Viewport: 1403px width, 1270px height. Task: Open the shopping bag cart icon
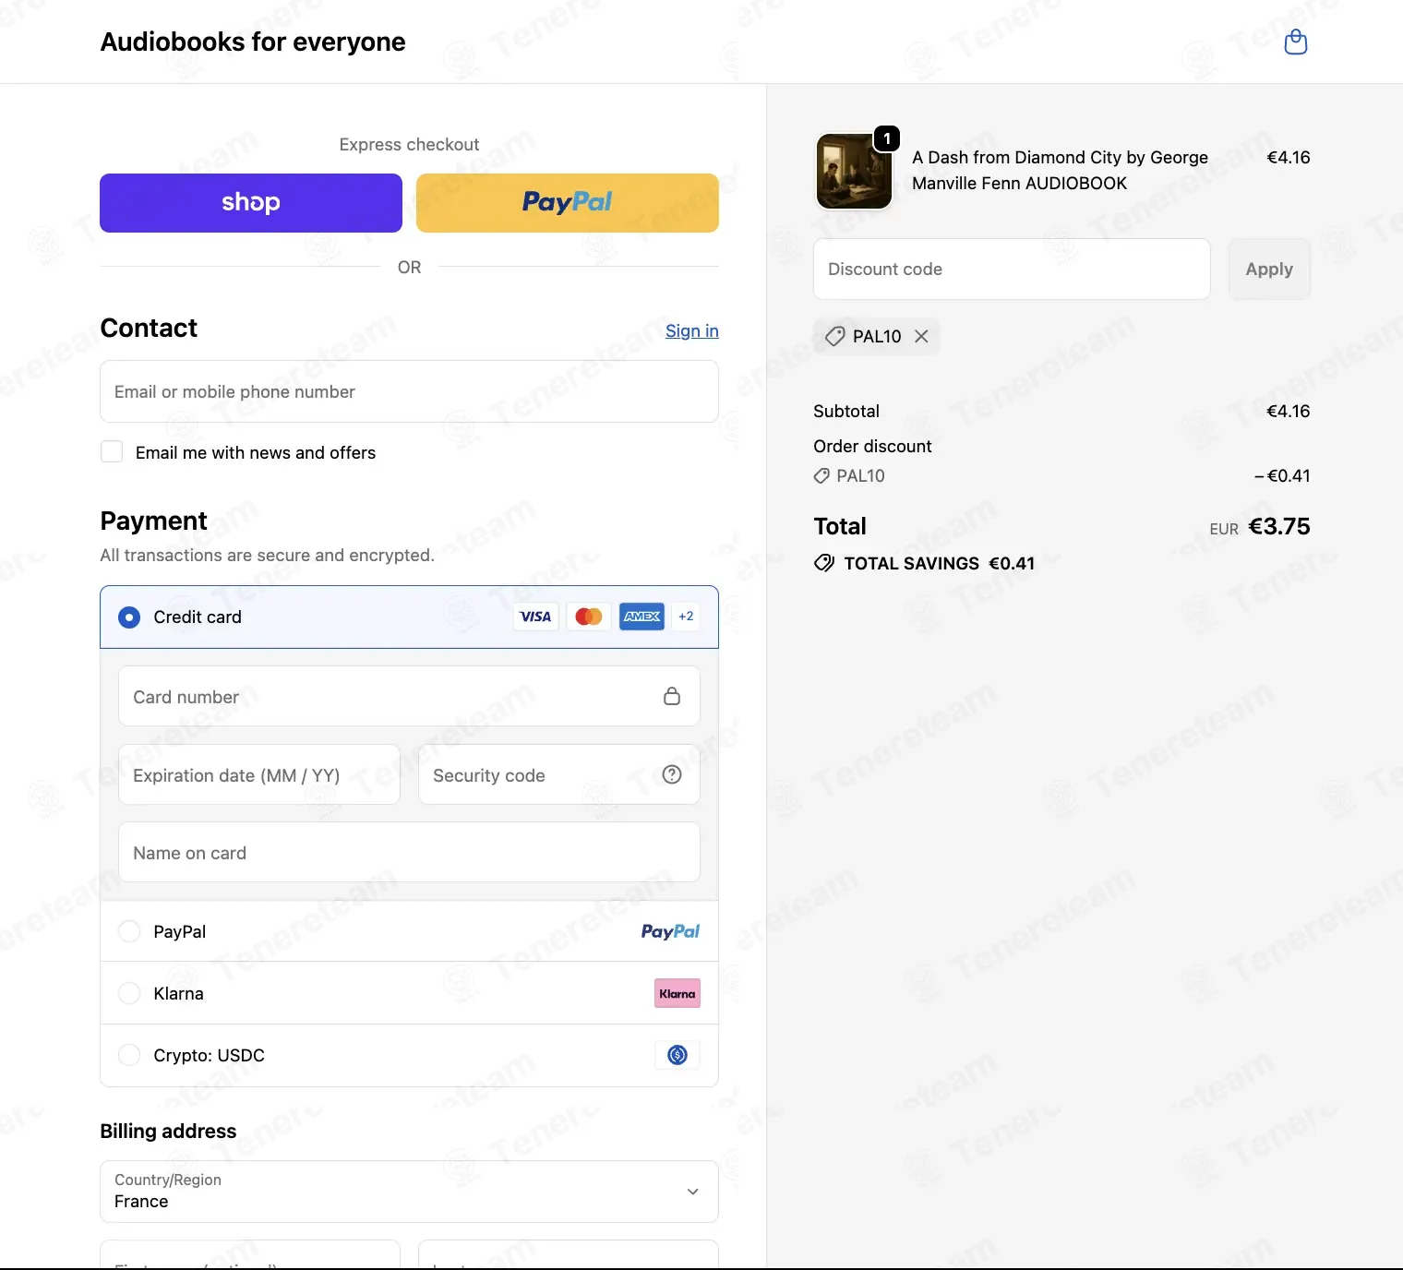tap(1296, 42)
